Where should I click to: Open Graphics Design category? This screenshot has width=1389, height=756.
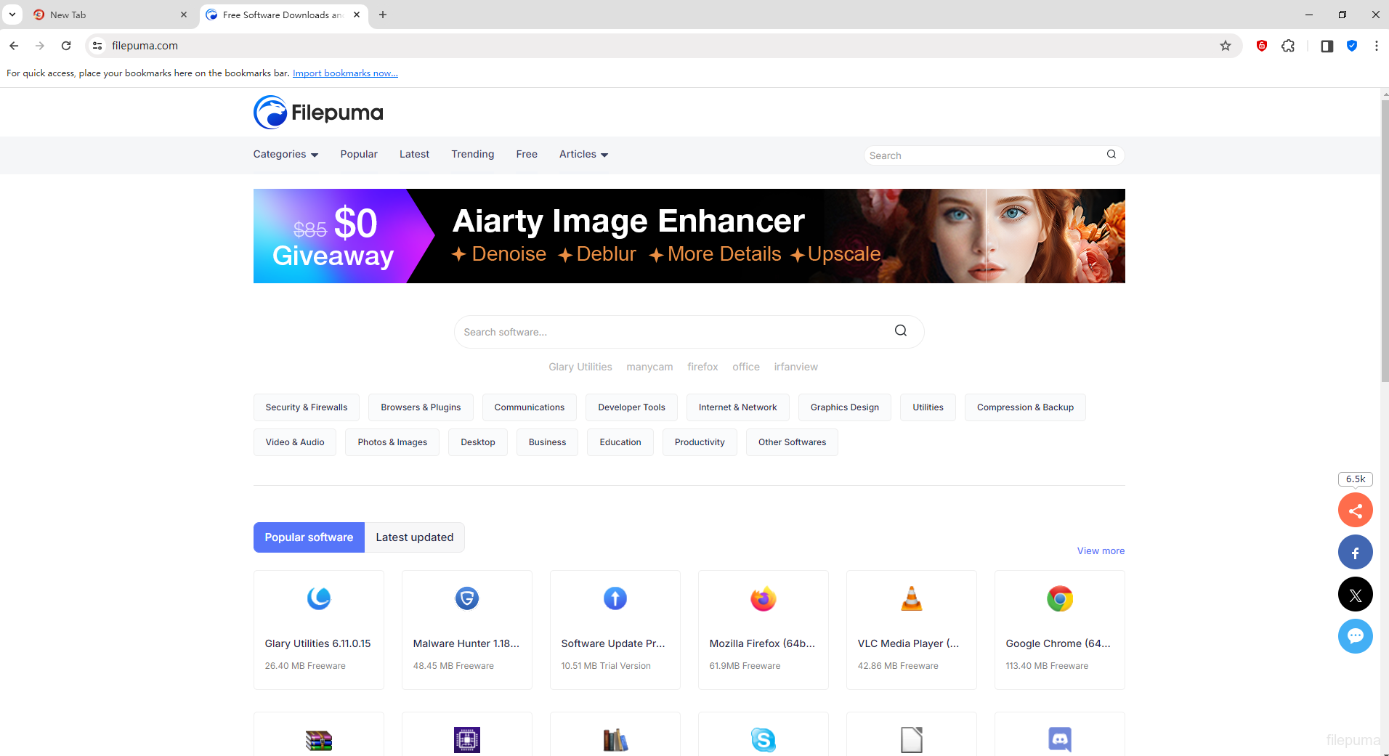tap(844, 407)
